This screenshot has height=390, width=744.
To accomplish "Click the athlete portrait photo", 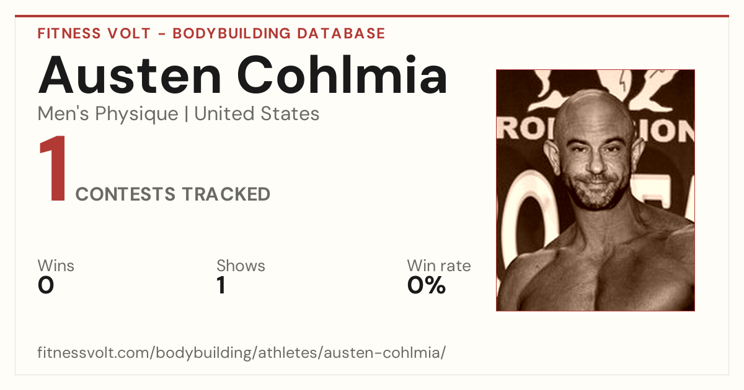I will pos(595,190).
